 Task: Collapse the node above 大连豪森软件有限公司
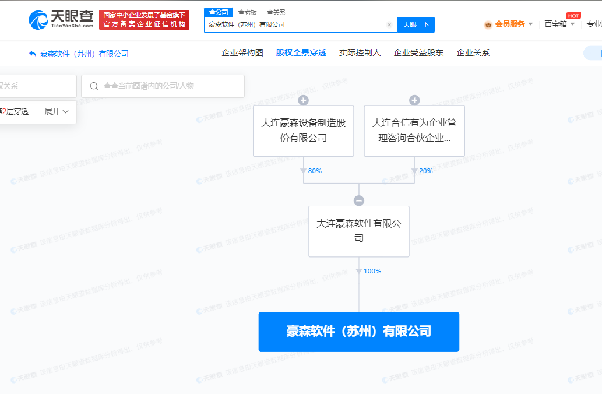click(359, 200)
